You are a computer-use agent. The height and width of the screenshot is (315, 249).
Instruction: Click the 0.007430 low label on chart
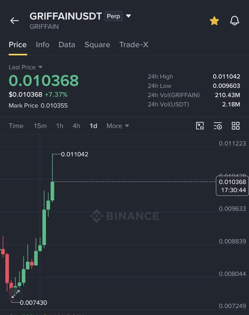tap(33, 302)
